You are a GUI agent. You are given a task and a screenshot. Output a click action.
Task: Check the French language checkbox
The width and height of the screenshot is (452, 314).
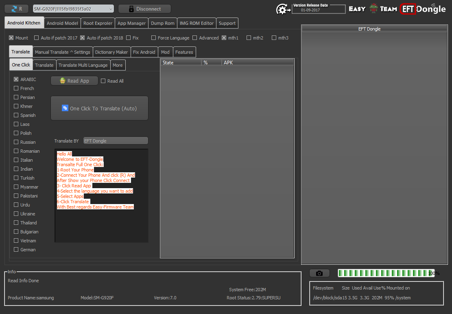[16, 88]
